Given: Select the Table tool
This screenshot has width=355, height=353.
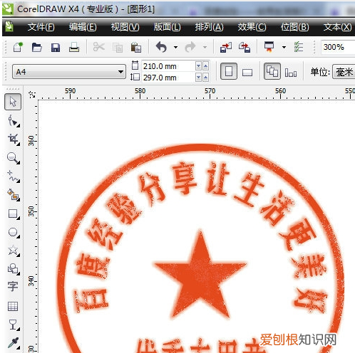Looking at the screenshot, I should click(x=13, y=306).
